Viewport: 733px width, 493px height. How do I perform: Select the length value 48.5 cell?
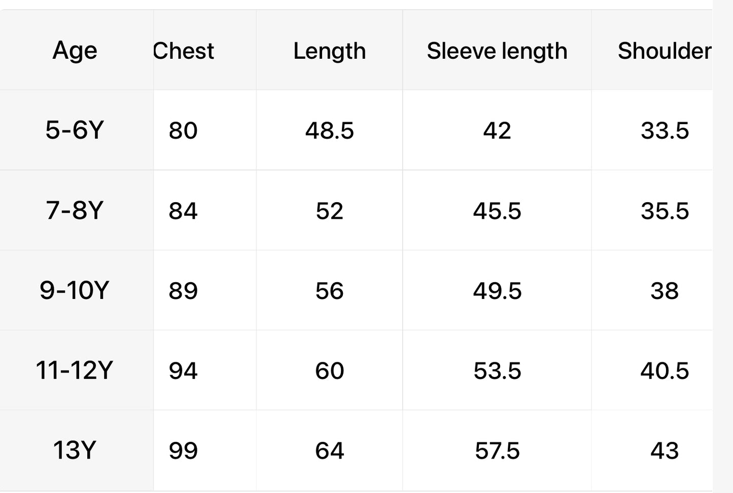[329, 131]
